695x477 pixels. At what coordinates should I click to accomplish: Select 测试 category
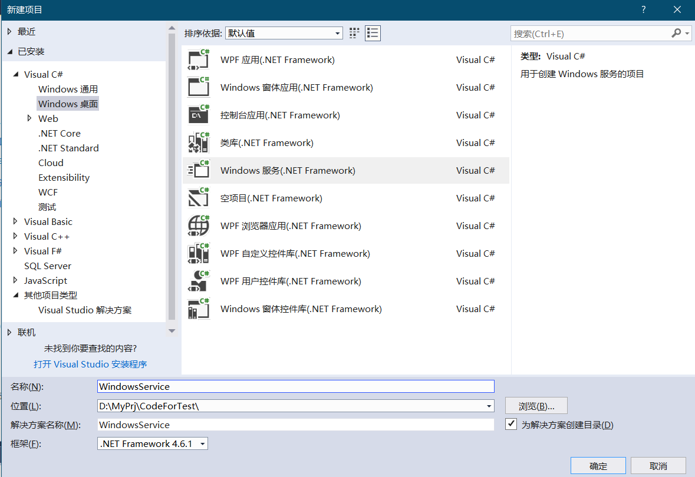(47, 207)
